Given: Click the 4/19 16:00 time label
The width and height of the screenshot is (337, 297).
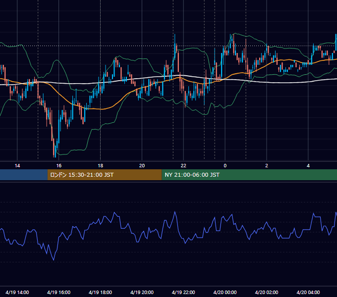Looking at the screenshot, I should pos(58,292).
